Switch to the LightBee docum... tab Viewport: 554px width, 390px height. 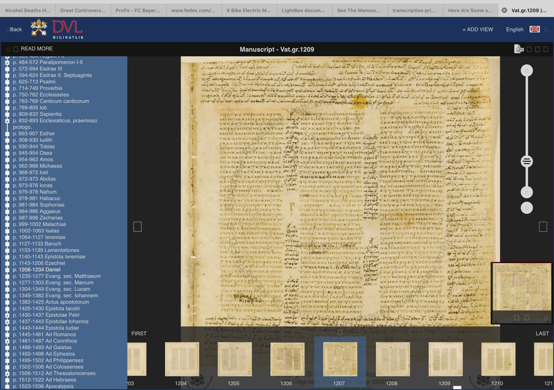click(x=304, y=10)
